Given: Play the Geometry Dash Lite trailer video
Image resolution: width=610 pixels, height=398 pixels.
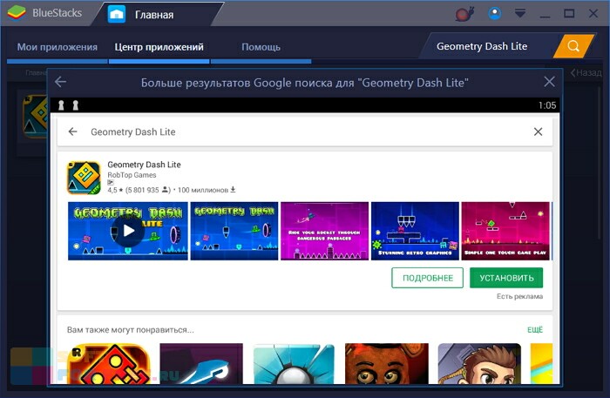Looking at the screenshot, I should 128,231.
